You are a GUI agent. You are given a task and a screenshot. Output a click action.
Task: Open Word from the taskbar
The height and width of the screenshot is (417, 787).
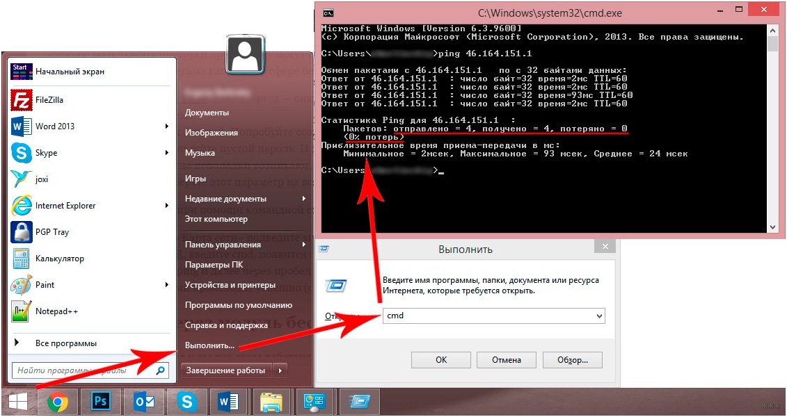point(229,402)
